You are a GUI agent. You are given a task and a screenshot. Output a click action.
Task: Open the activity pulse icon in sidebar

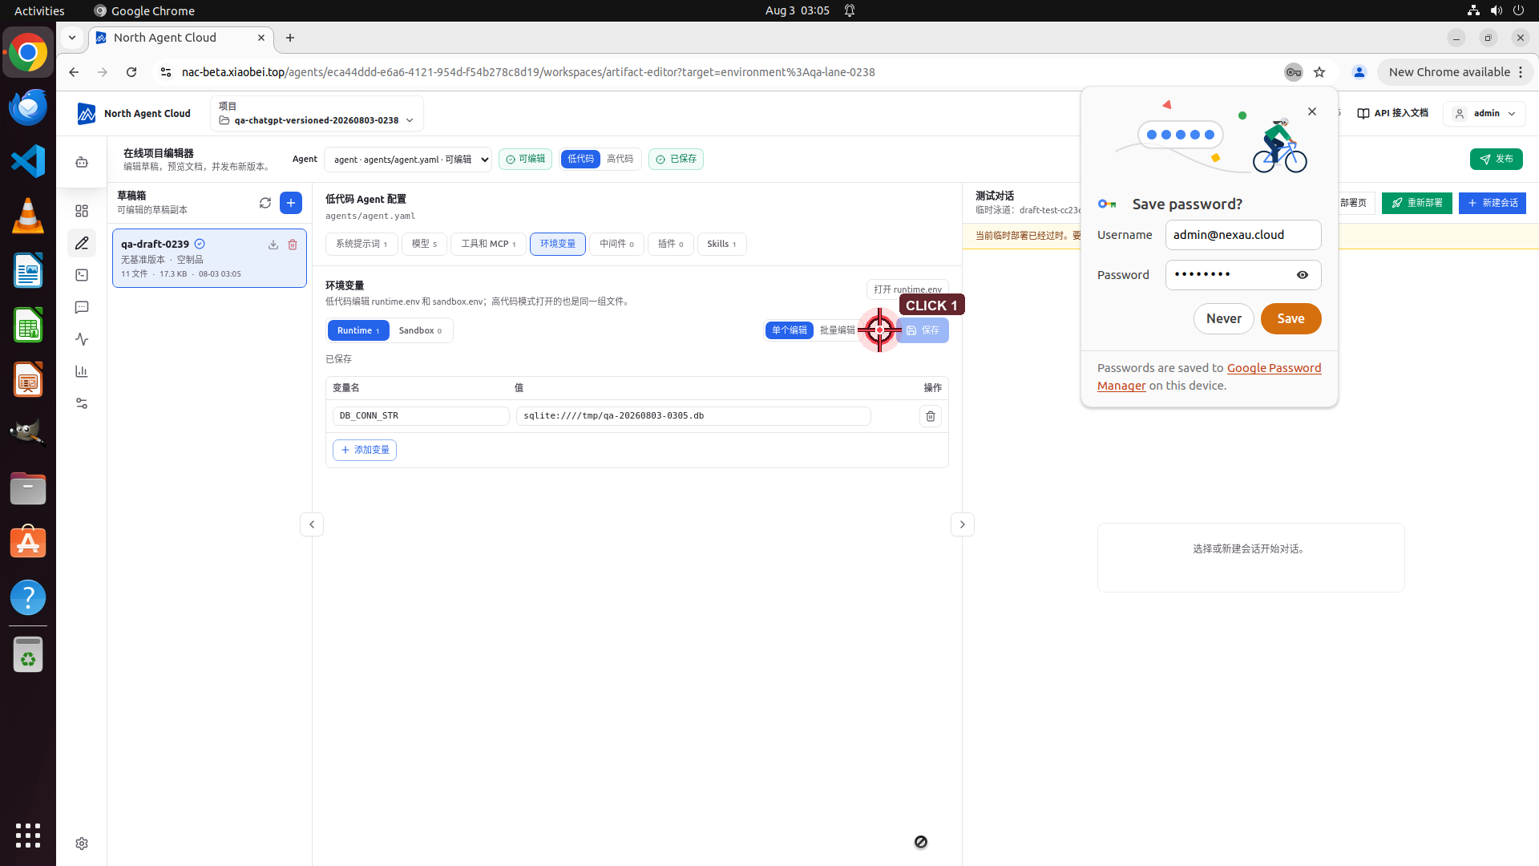(x=82, y=339)
